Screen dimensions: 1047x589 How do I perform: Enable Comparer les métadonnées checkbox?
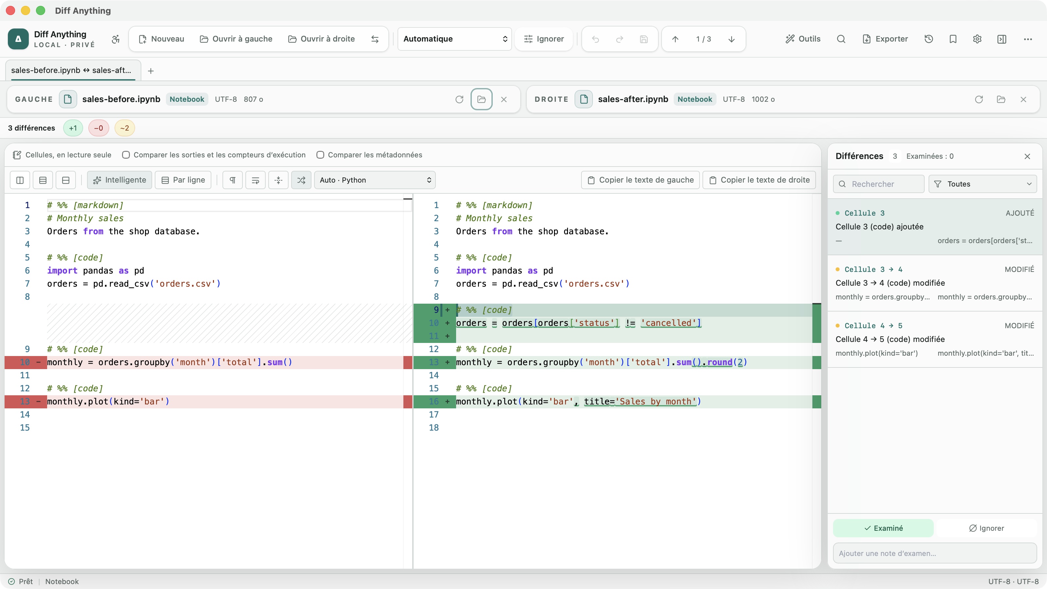click(320, 155)
